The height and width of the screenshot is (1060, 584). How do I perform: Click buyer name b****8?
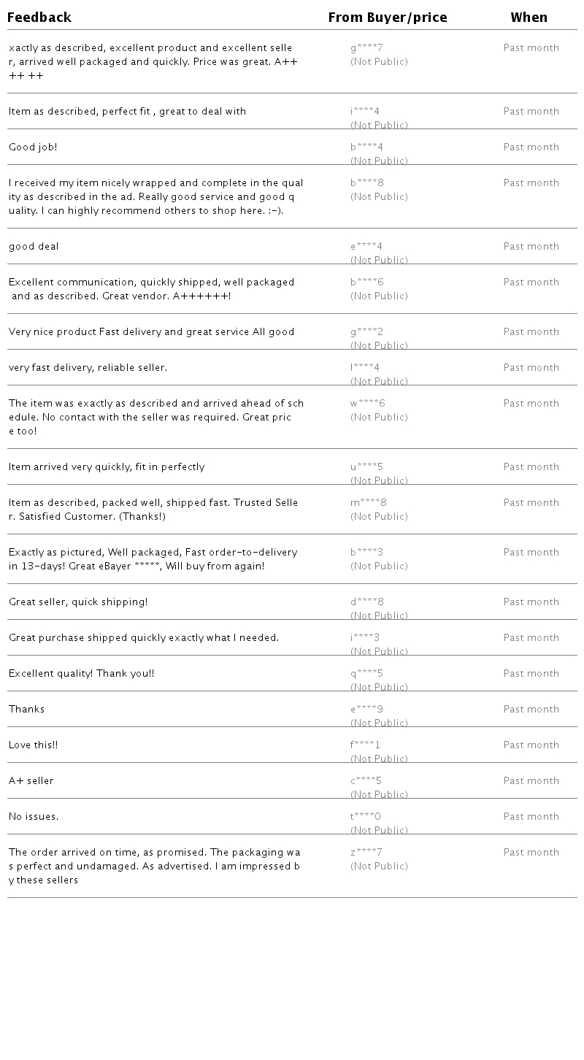click(366, 183)
